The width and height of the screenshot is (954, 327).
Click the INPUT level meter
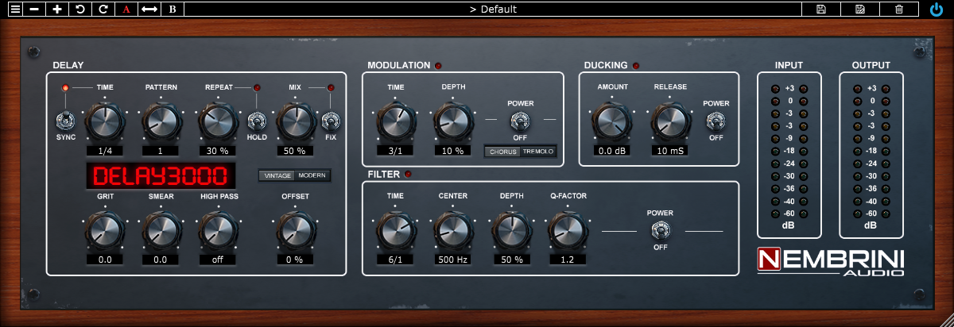(x=789, y=156)
